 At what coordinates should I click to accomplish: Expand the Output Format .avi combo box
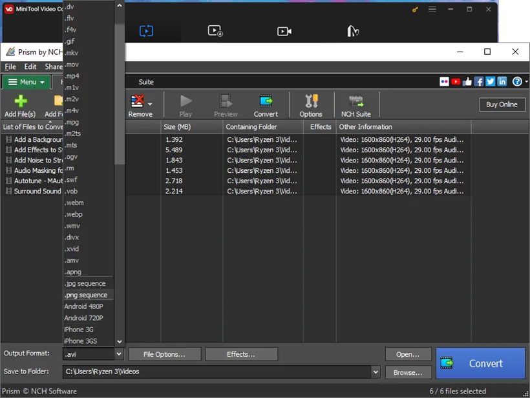tap(93, 354)
